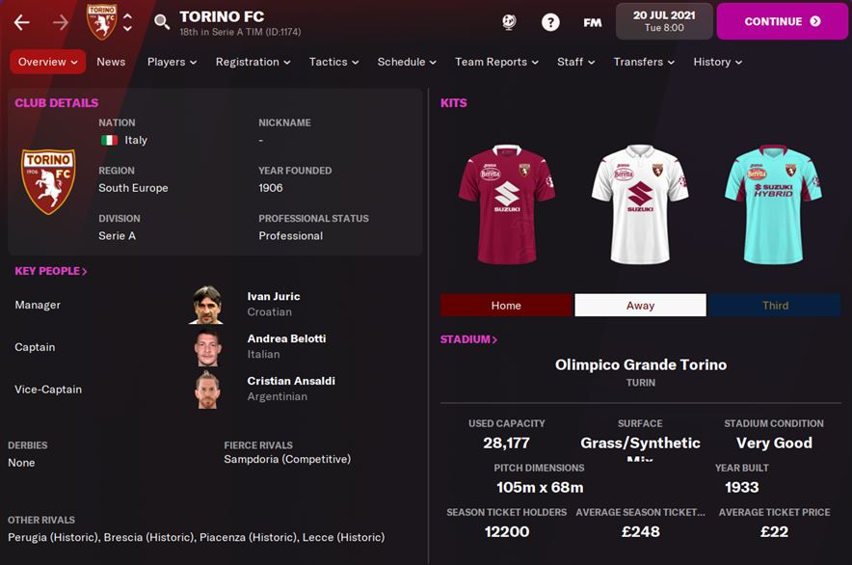
Task: Expand the Players dropdown menu
Action: (x=172, y=62)
